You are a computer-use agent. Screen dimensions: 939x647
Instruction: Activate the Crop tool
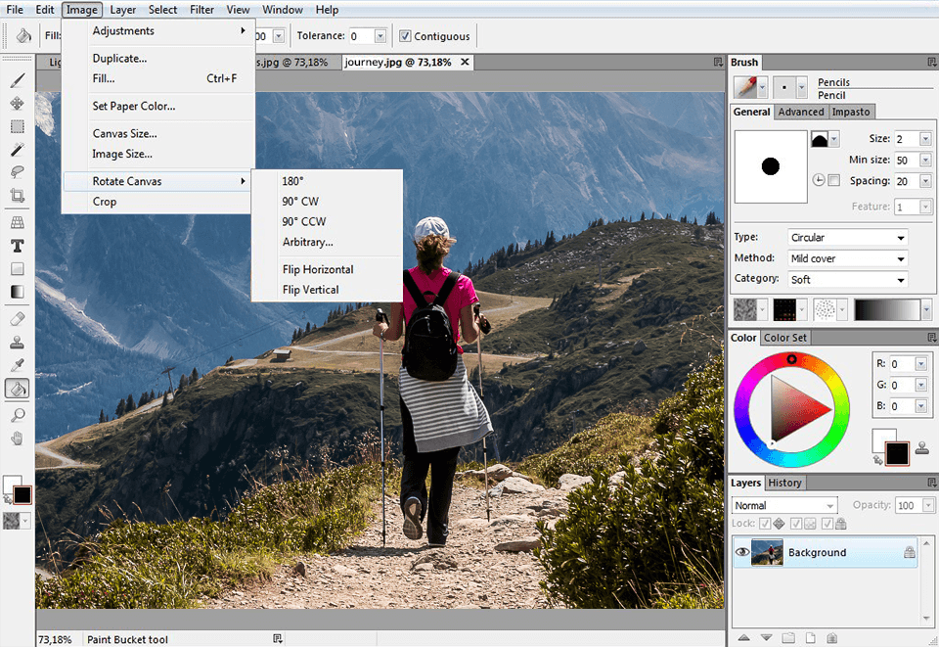point(16,197)
